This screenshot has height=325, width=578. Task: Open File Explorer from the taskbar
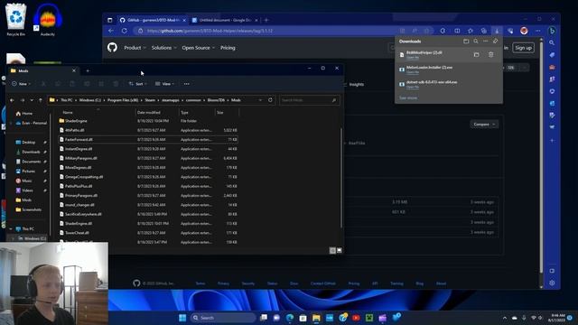coord(316,318)
